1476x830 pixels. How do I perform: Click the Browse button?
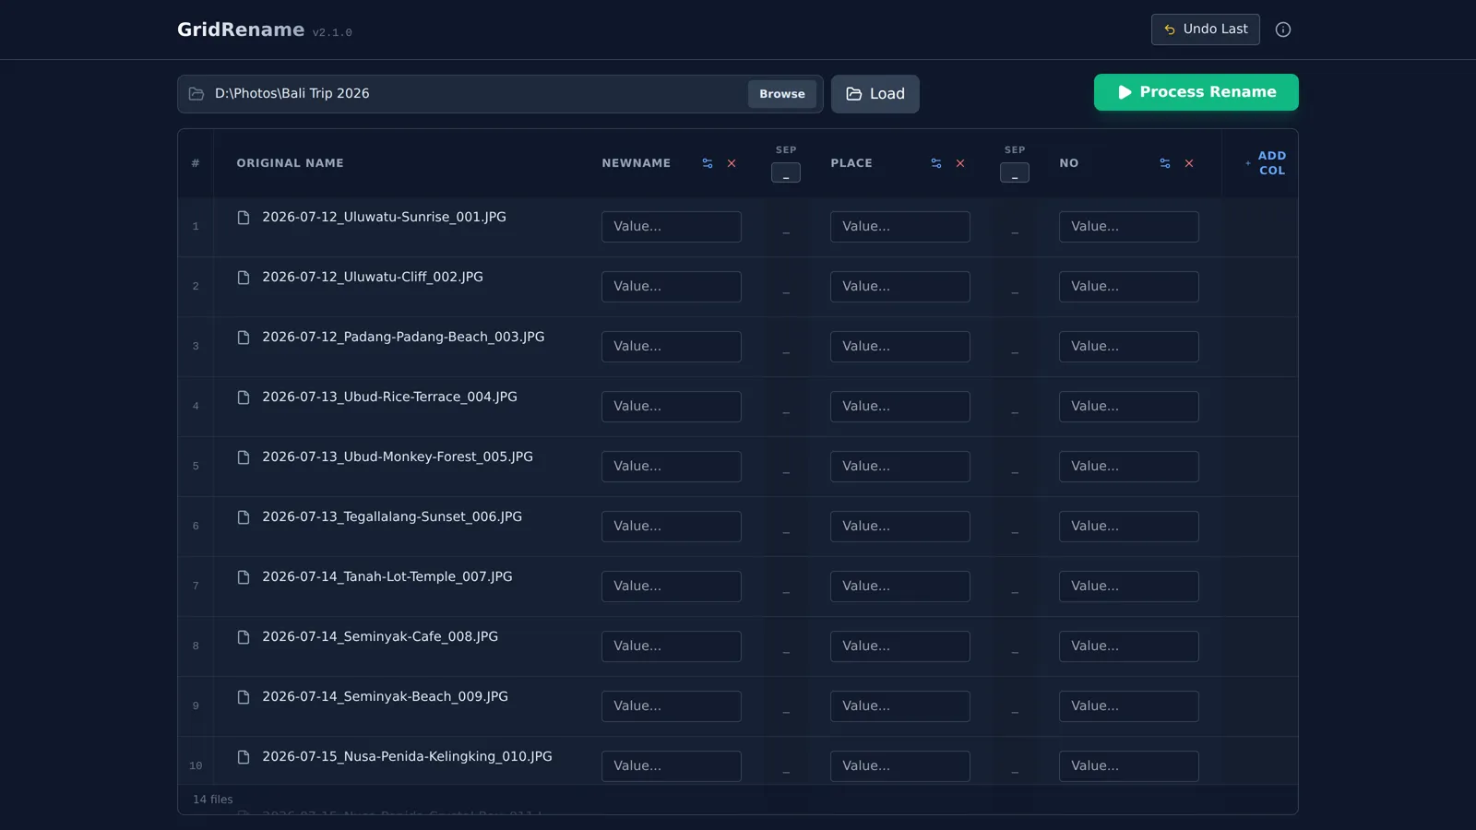pos(782,94)
